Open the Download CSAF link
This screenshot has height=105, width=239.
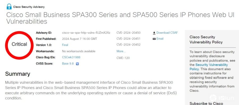pos(167,33)
